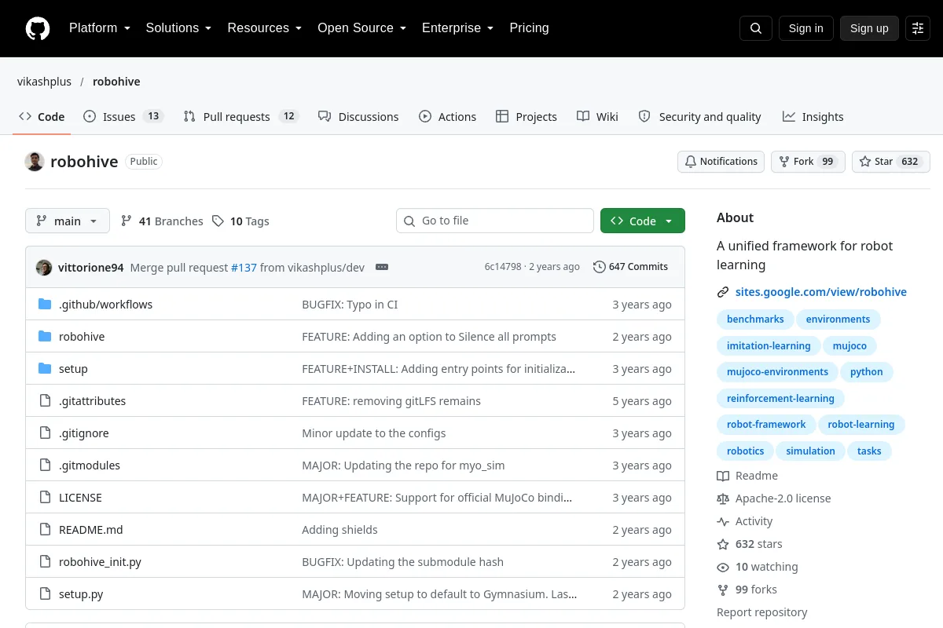Click the setup.py file icon

click(45, 593)
